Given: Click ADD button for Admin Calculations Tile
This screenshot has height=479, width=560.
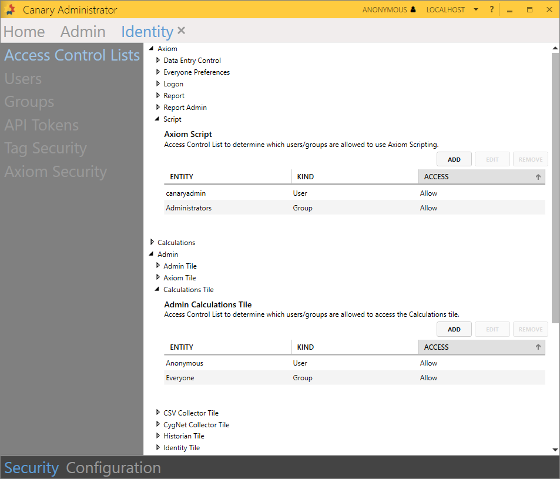Looking at the screenshot, I should tap(454, 330).
